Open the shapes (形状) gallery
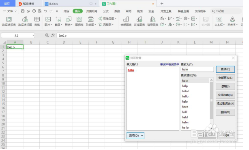This screenshot has height=150, width=249. (x=69, y=21)
